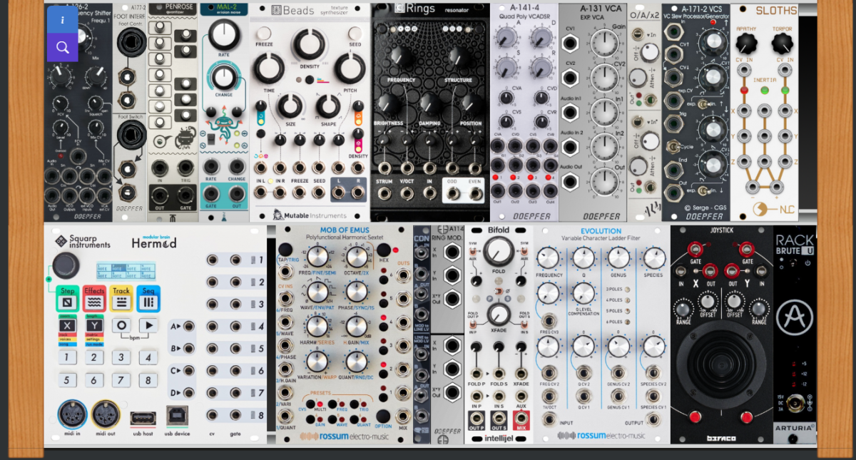
Task: Tap the Hermod Y button
Action: 94,325
